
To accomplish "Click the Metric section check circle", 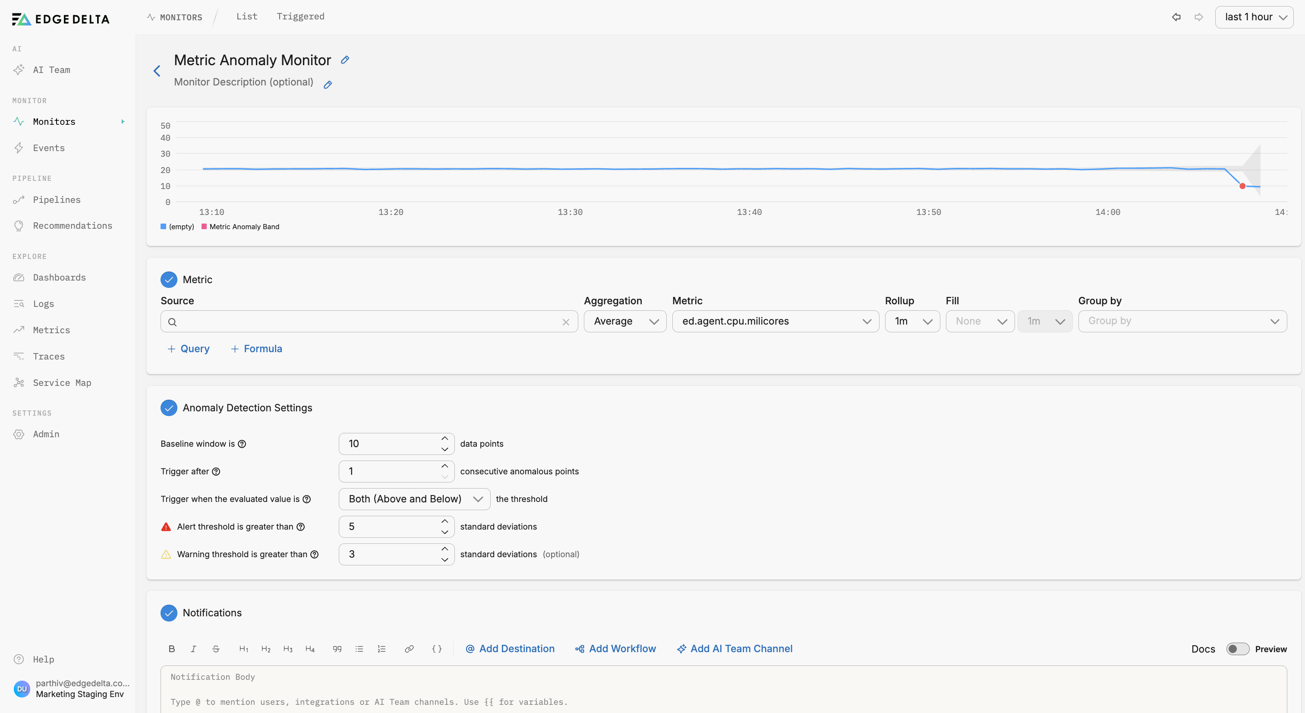I will pyautogui.click(x=169, y=280).
